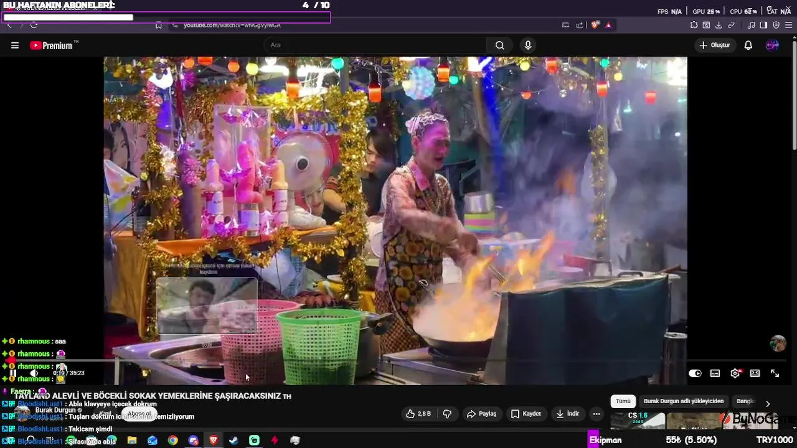Image resolution: width=797 pixels, height=448 pixels.
Task: Open File Explorer from taskbar
Action: point(132,441)
